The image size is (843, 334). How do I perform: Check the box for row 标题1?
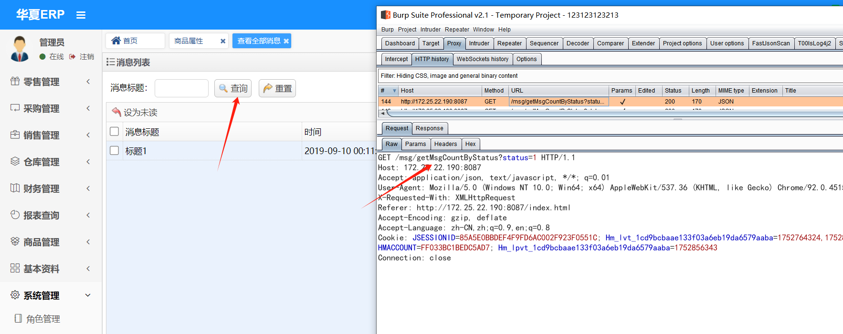point(115,150)
